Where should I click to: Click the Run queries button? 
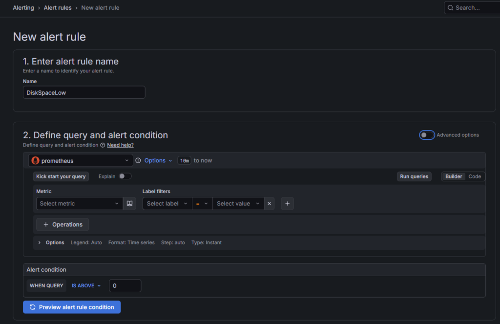point(414,176)
